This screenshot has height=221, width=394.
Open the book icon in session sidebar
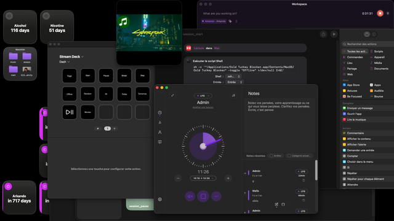pyautogui.click(x=160, y=142)
